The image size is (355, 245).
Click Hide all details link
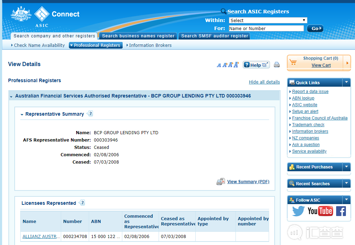point(265,82)
